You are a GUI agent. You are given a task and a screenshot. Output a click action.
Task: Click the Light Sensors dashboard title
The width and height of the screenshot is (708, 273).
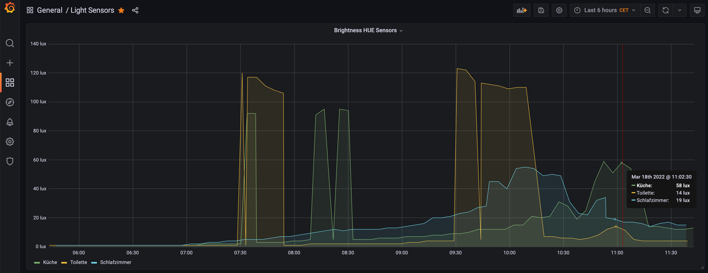92,10
